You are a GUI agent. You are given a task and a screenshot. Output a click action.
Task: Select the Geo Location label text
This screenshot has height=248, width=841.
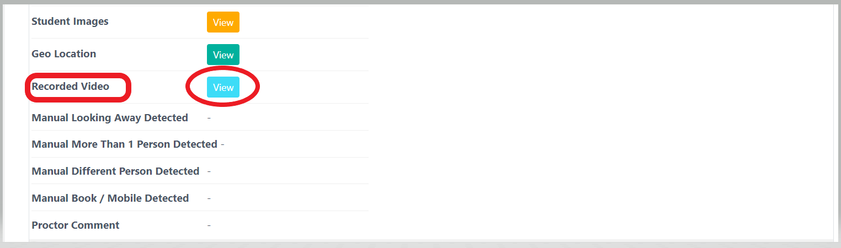click(x=64, y=54)
